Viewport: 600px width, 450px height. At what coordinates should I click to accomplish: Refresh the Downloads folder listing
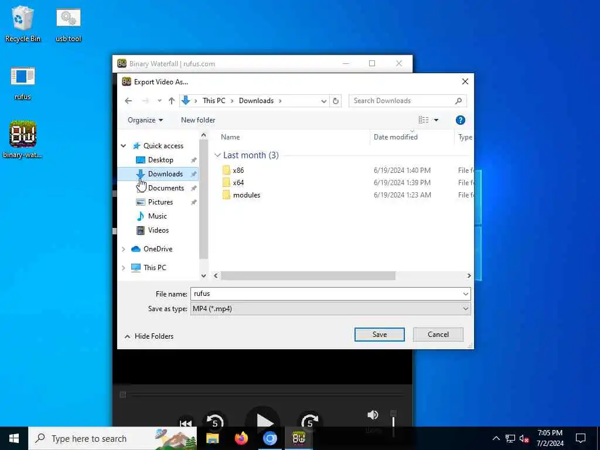[x=336, y=101]
